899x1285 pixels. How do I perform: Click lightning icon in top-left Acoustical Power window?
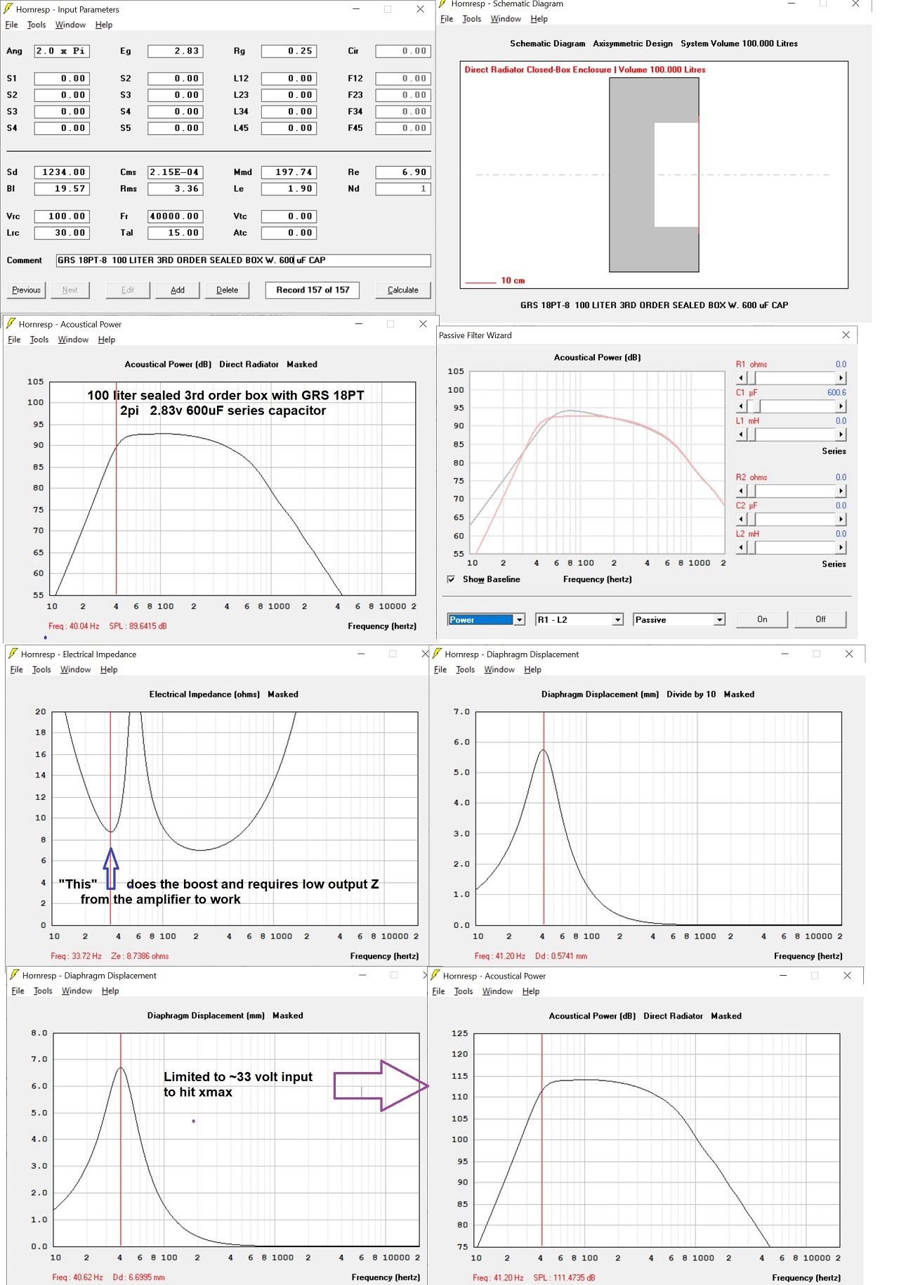[x=11, y=323]
